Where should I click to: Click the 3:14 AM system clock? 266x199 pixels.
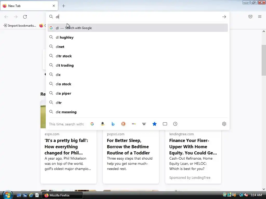(256, 195)
